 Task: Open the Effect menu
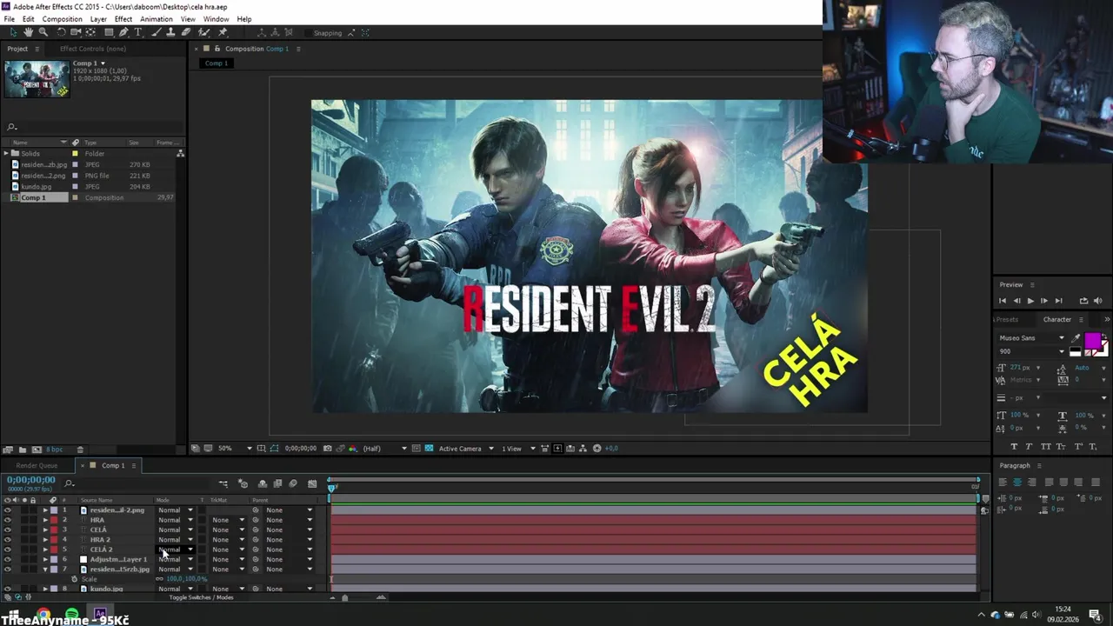click(123, 19)
